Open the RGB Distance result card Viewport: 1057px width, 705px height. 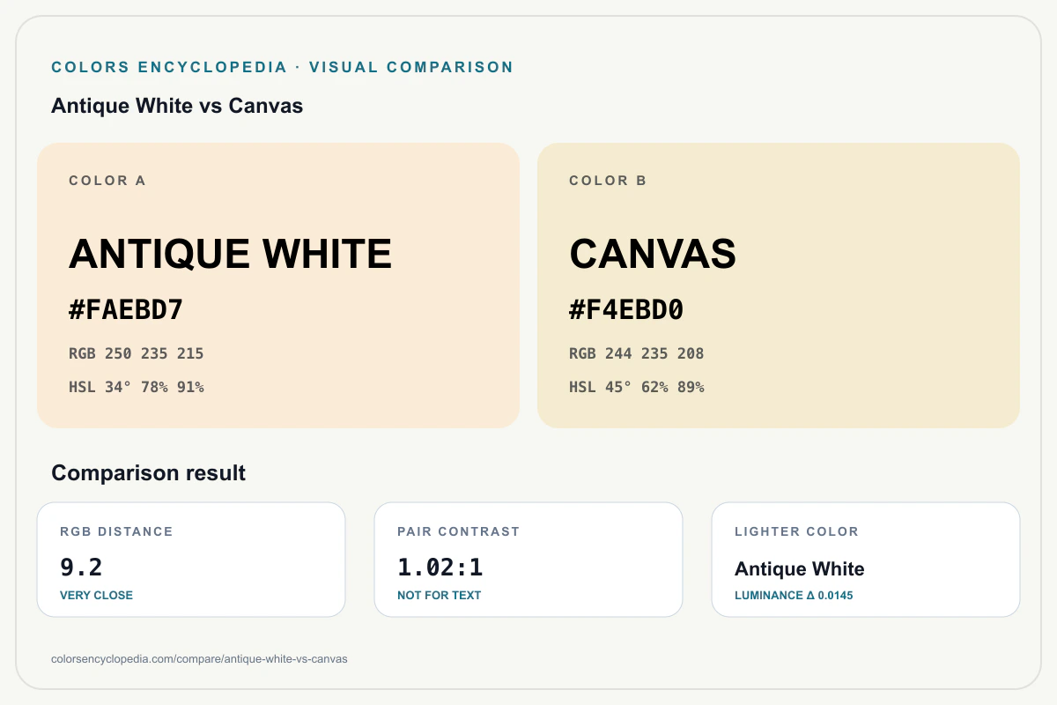click(191, 560)
